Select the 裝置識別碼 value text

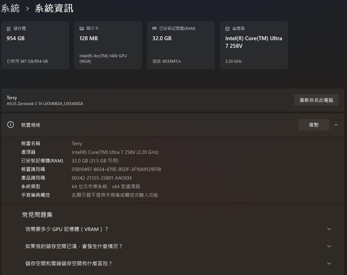click(116, 169)
